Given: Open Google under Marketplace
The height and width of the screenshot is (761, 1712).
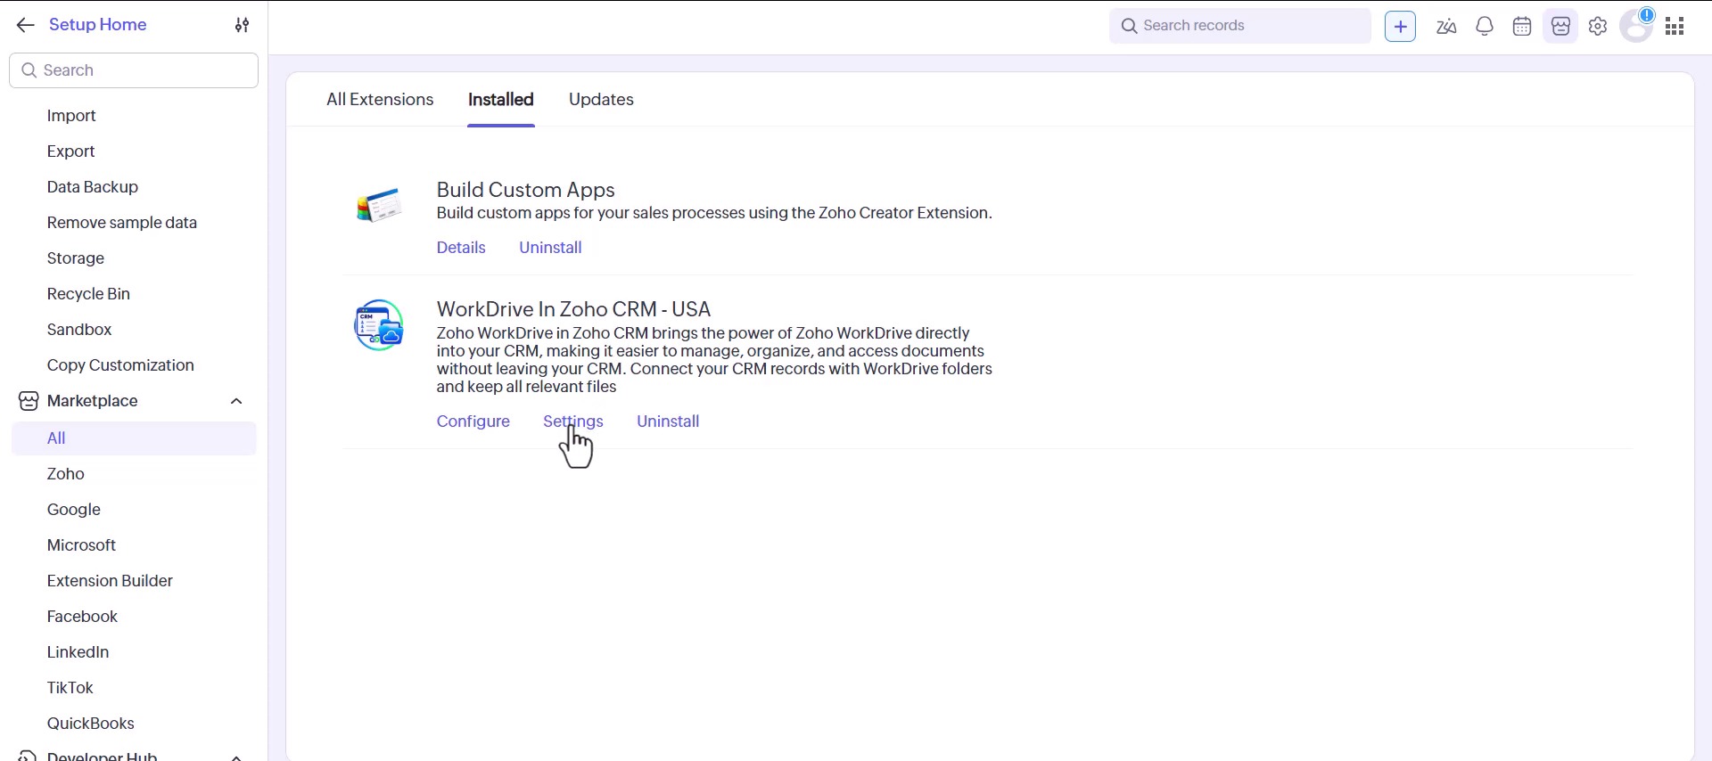Looking at the screenshot, I should [74, 510].
